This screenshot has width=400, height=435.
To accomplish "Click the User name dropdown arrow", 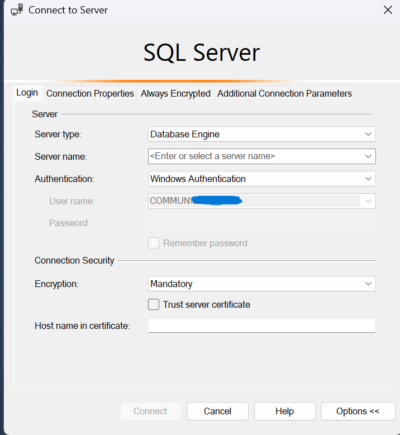I will coord(368,201).
